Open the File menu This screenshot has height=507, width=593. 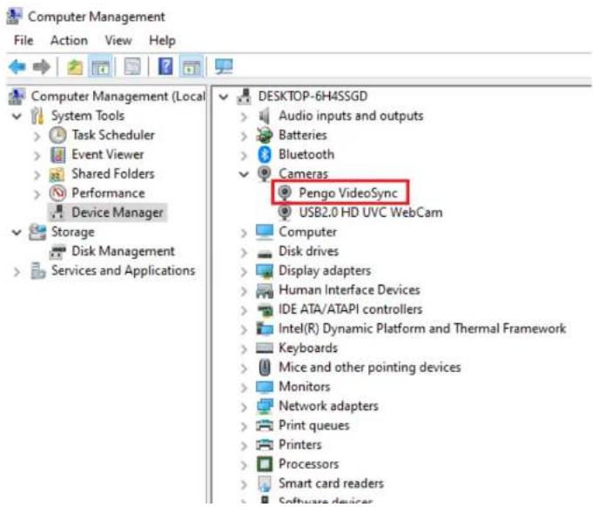click(x=24, y=40)
